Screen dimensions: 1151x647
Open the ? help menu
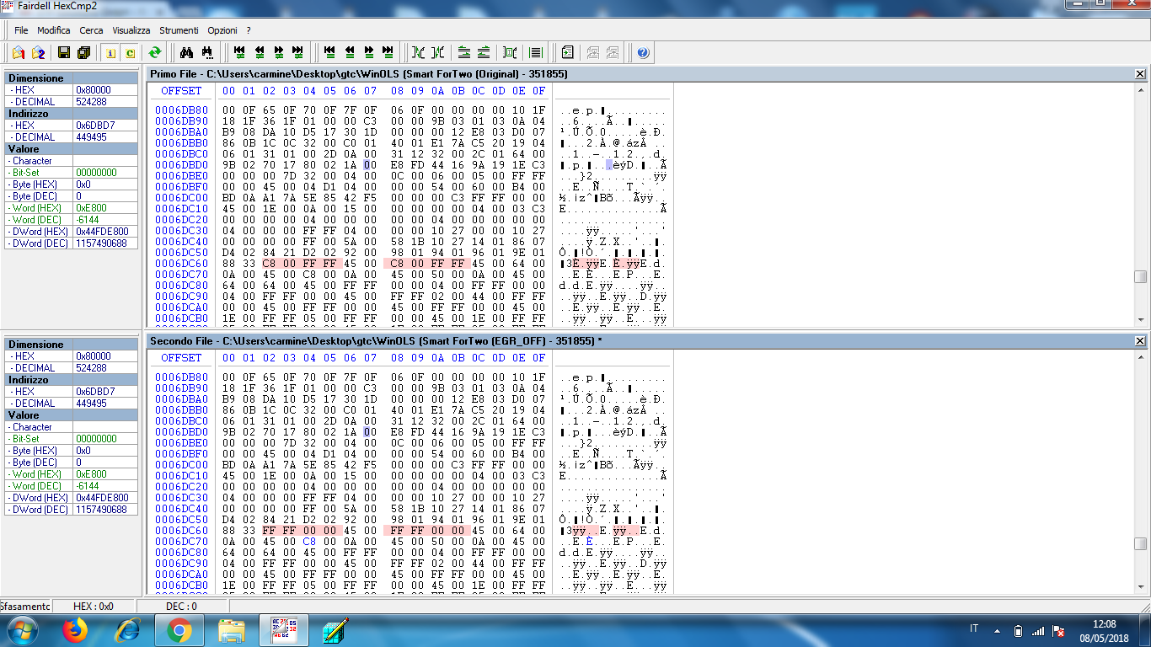249,30
